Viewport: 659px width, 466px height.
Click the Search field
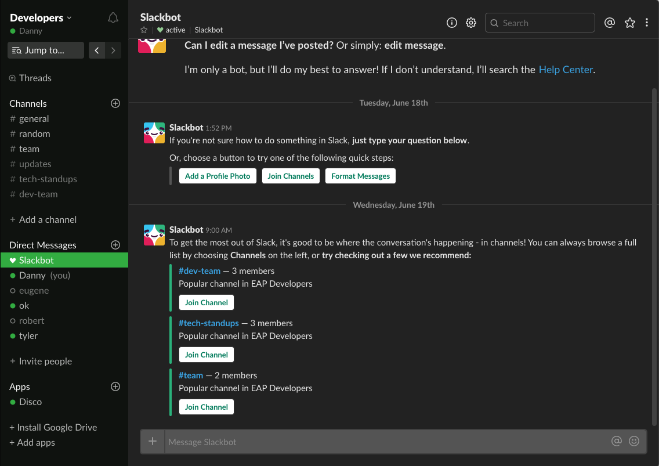(539, 23)
